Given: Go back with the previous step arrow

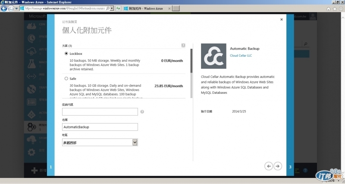Looking at the screenshot, I should [x=269, y=166].
